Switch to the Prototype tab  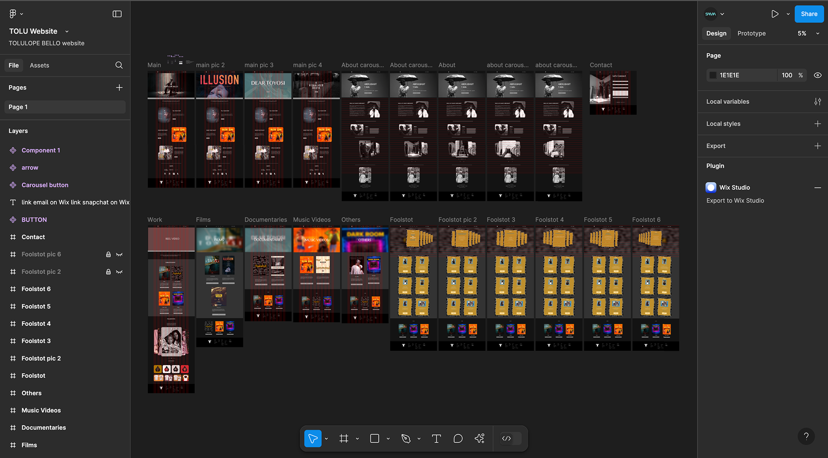(x=751, y=33)
